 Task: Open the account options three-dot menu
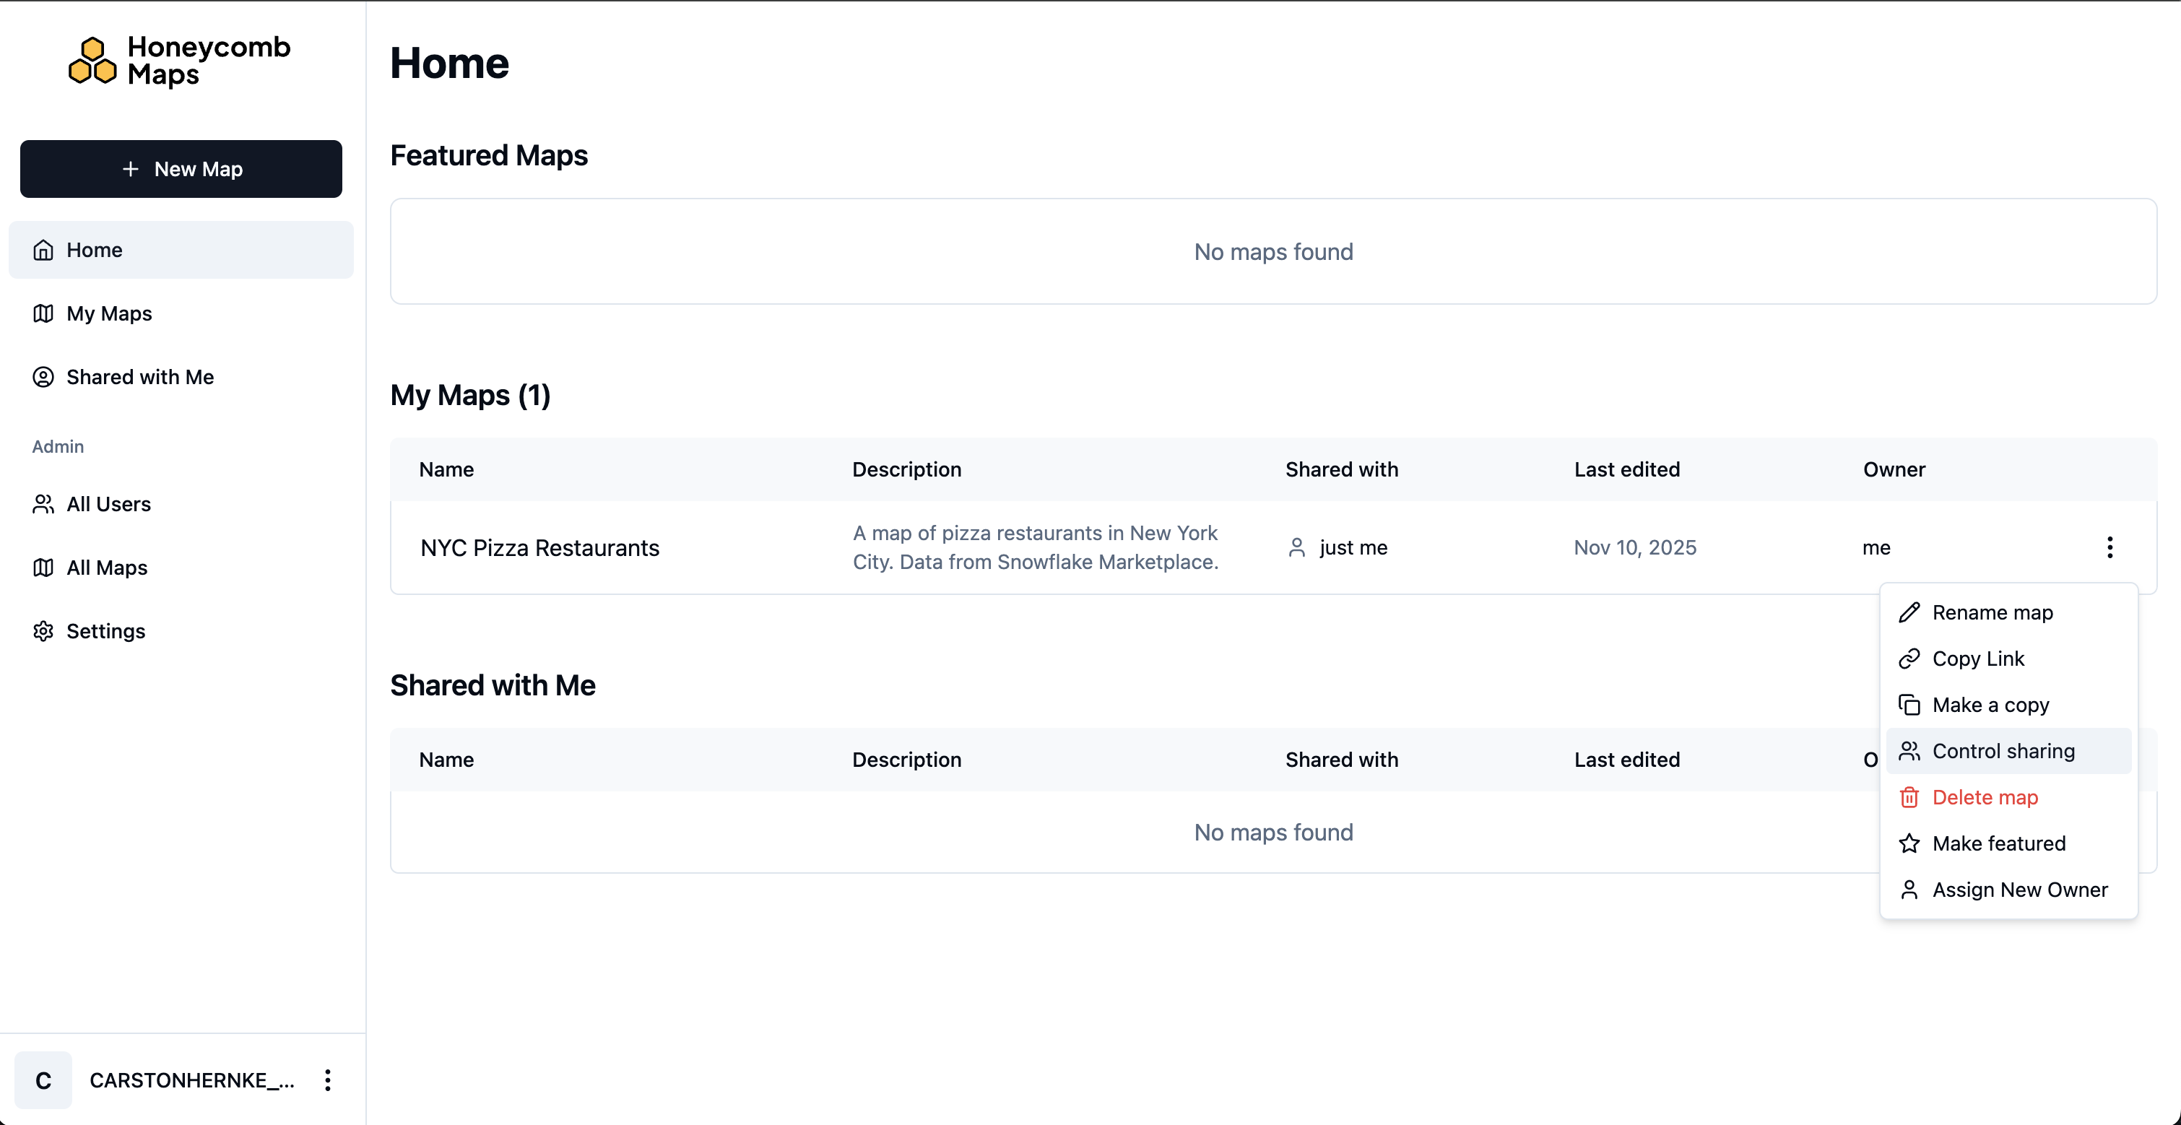[327, 1080]
